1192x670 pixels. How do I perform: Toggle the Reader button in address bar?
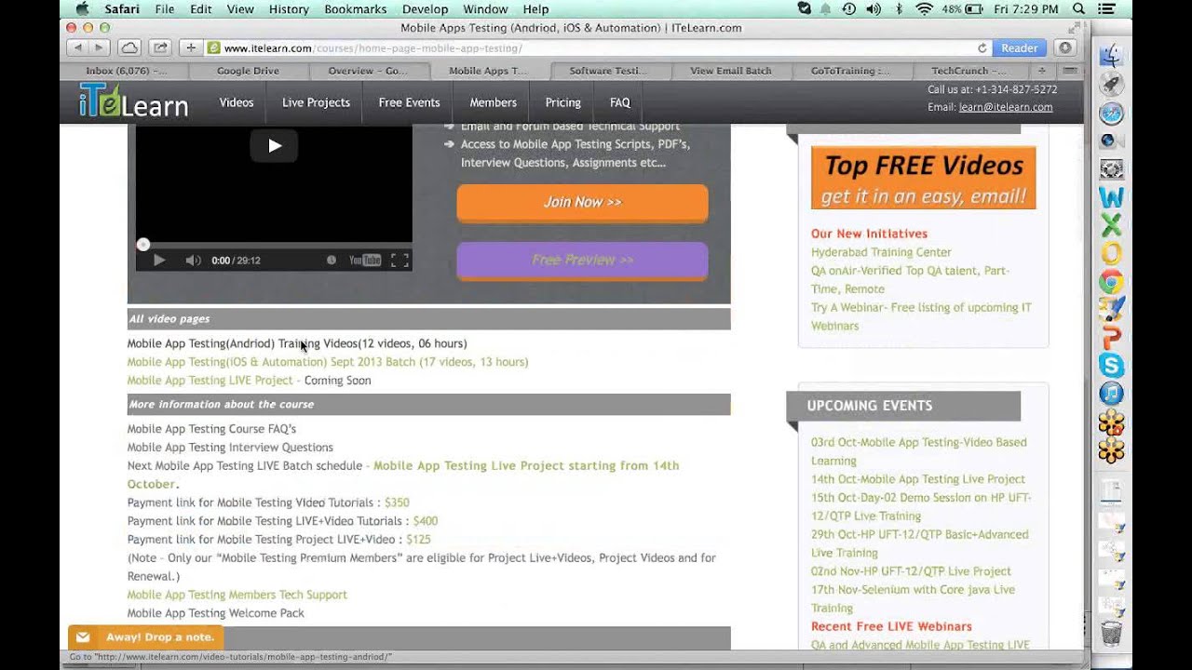point(1020,47)
